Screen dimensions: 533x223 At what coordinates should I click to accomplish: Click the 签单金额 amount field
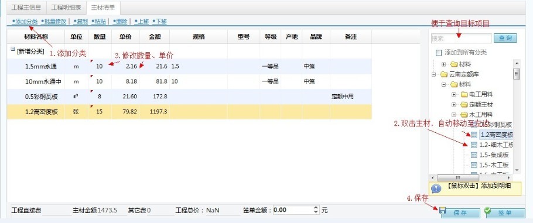point(293,210)
